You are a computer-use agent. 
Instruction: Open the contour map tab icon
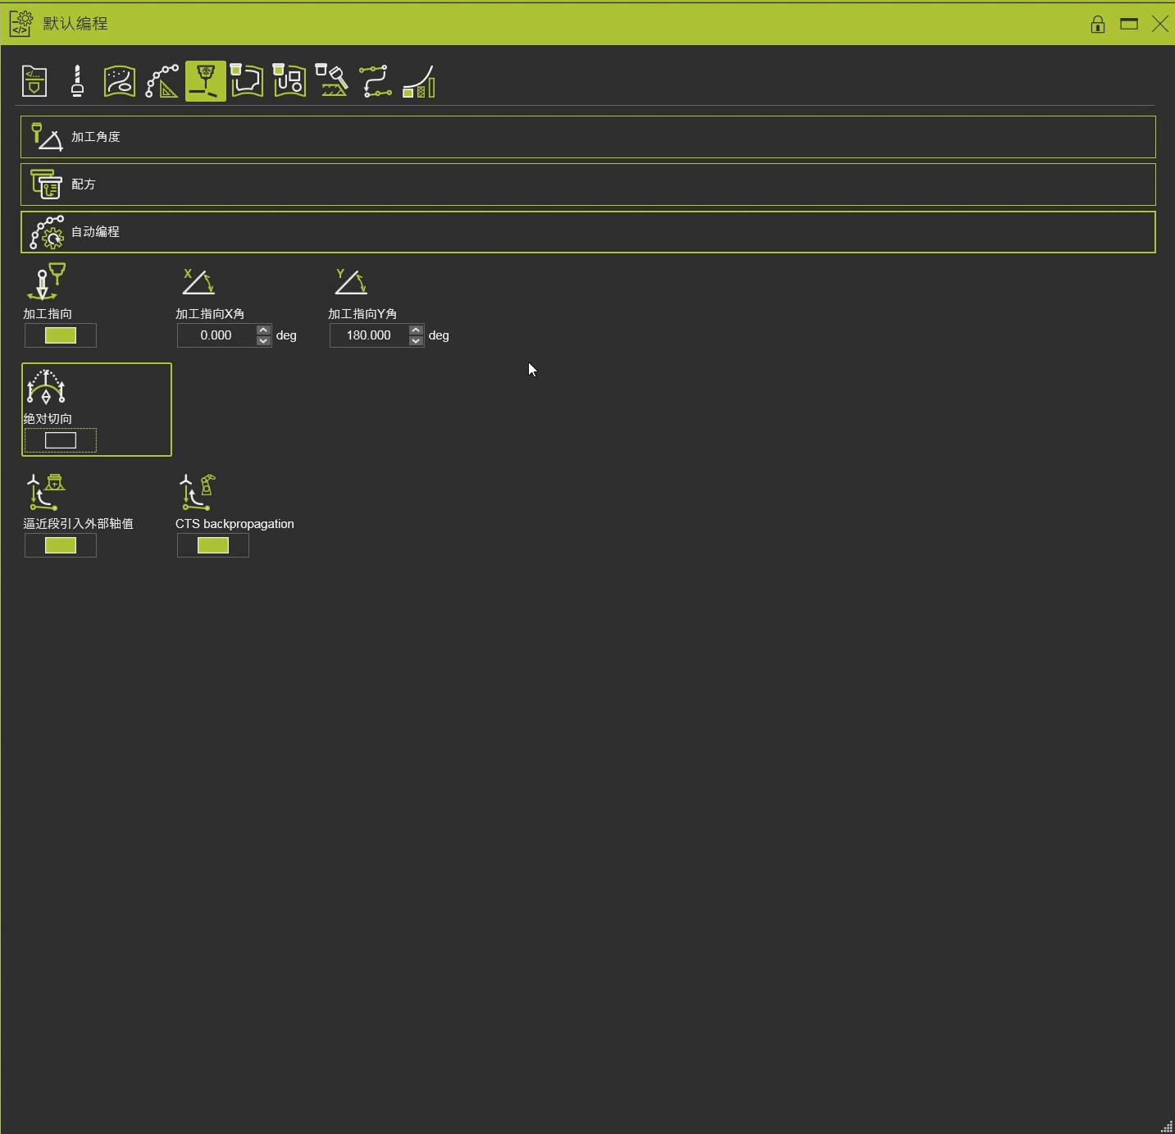pyautogui.click(x=248, y=81)
